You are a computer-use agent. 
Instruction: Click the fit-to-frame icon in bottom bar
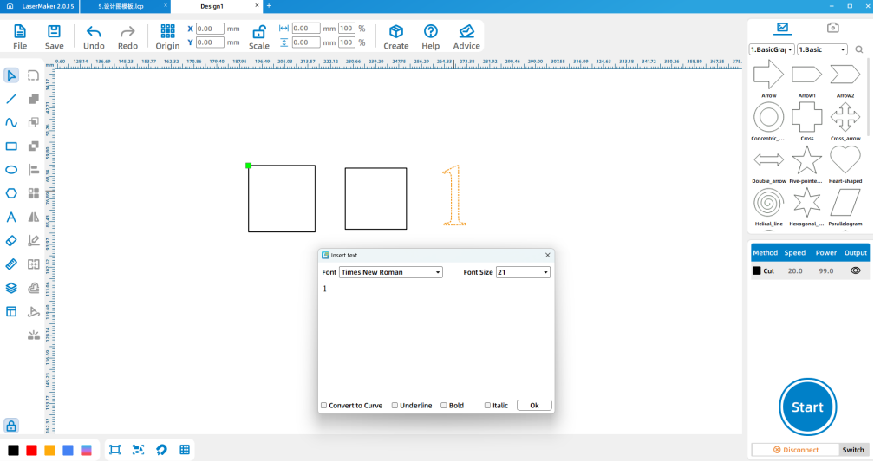tap(114, 450)
